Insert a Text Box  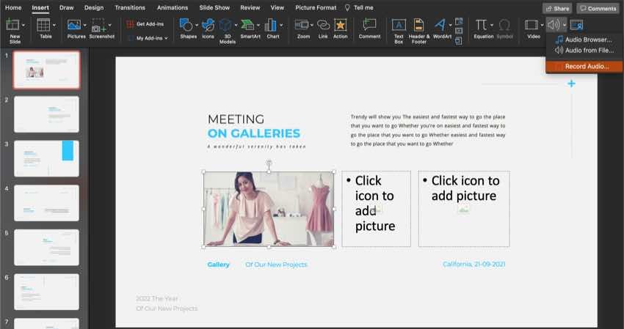[399, 26]
